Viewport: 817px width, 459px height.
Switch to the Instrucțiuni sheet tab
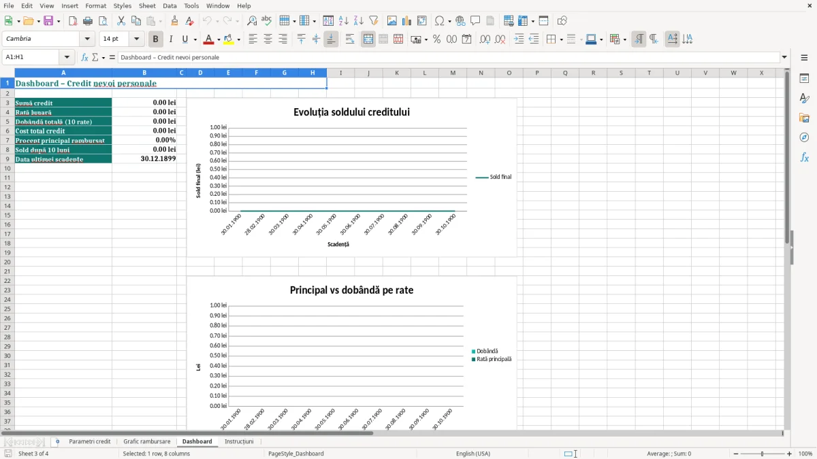239,441
